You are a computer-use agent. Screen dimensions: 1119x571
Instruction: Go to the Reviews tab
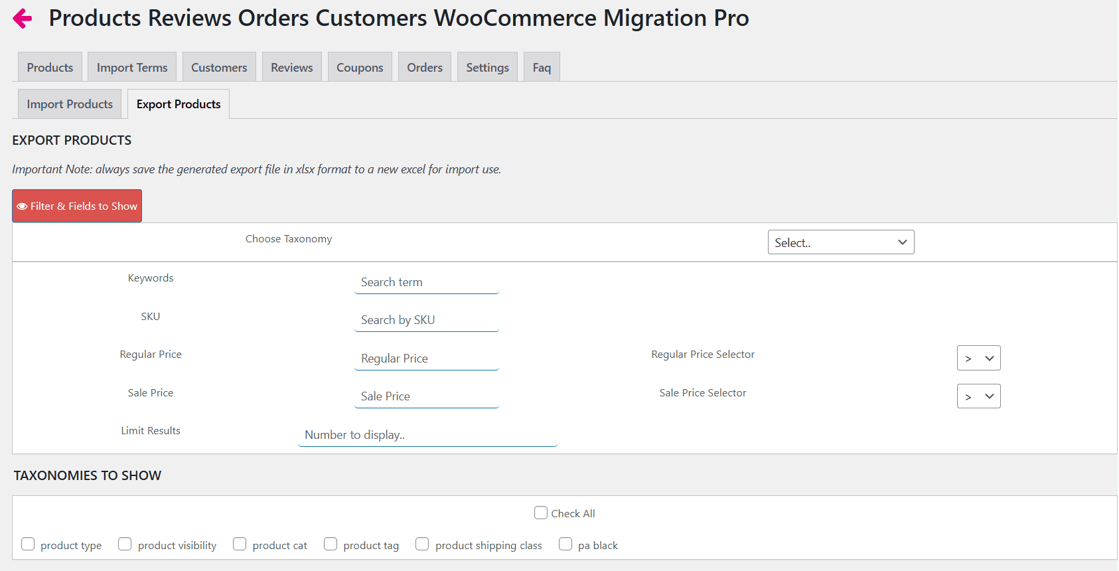click(x=292, y=67)
